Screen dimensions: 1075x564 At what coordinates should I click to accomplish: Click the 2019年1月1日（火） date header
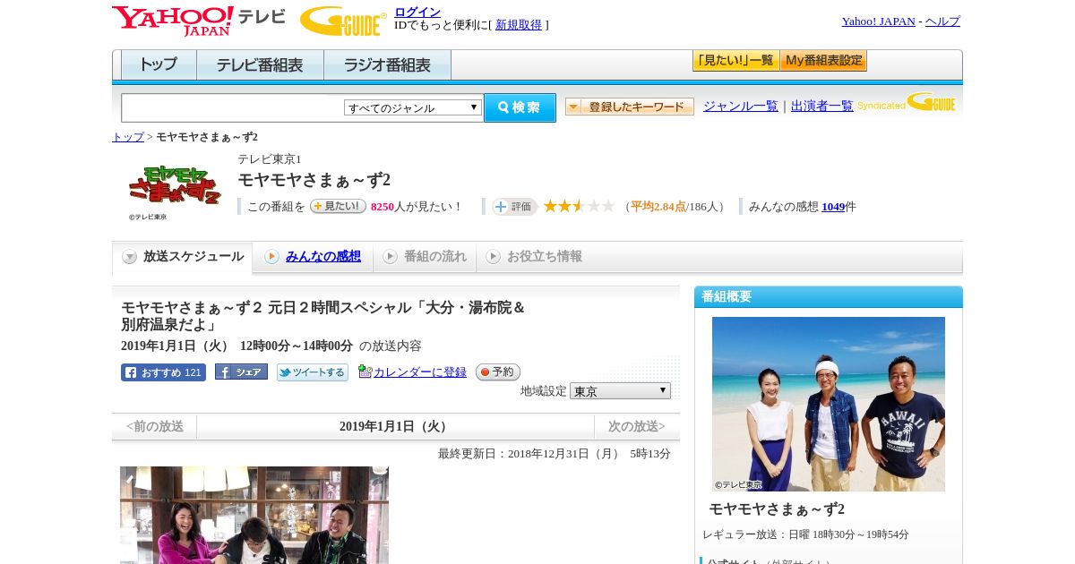tap(395, 427)
